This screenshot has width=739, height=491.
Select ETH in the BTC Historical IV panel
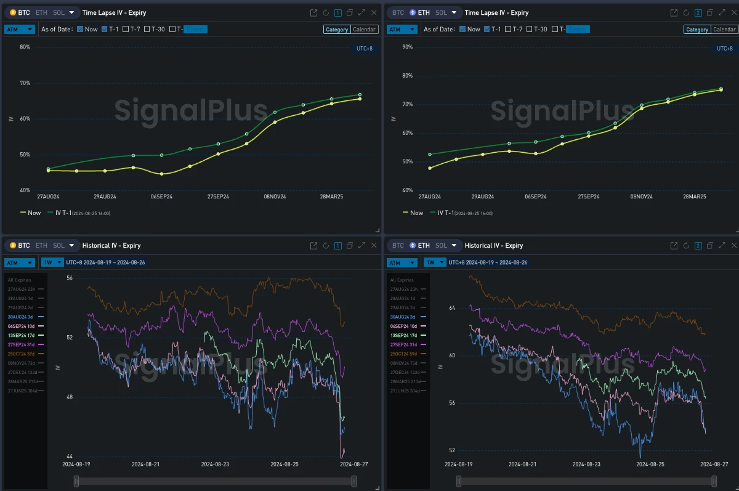point(41,246)
